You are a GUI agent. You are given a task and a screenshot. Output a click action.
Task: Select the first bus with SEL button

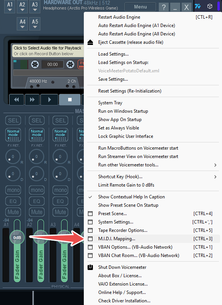pyautogui.click(x=13, y=120)
